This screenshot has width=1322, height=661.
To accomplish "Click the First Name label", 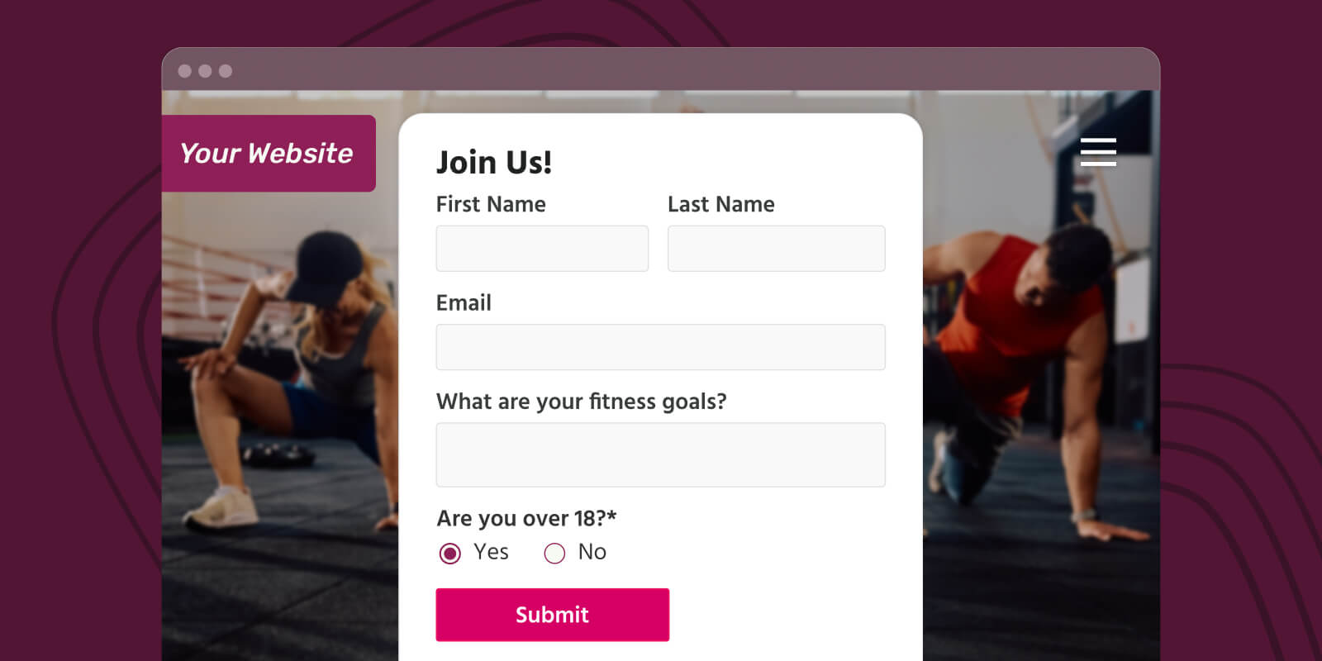I will [491, 204].
